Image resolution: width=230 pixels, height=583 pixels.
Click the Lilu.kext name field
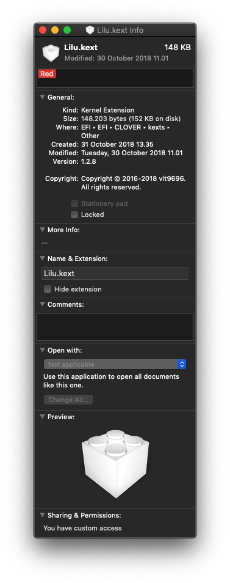115,273
